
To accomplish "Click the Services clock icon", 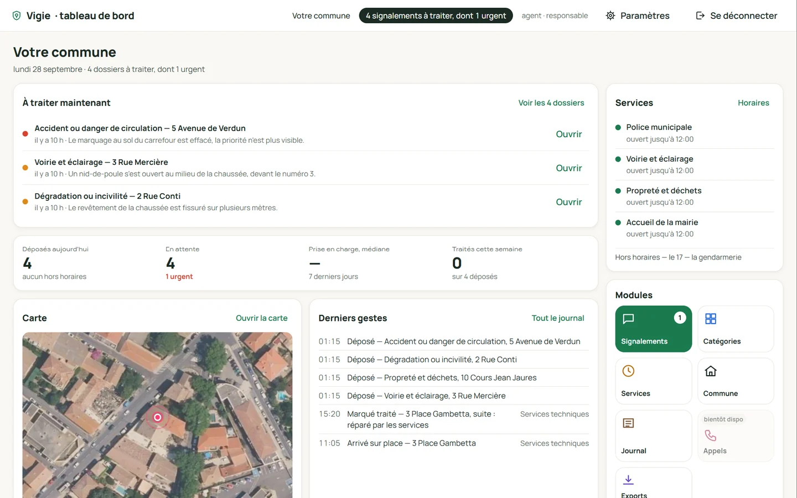I will tap(628, 371).
